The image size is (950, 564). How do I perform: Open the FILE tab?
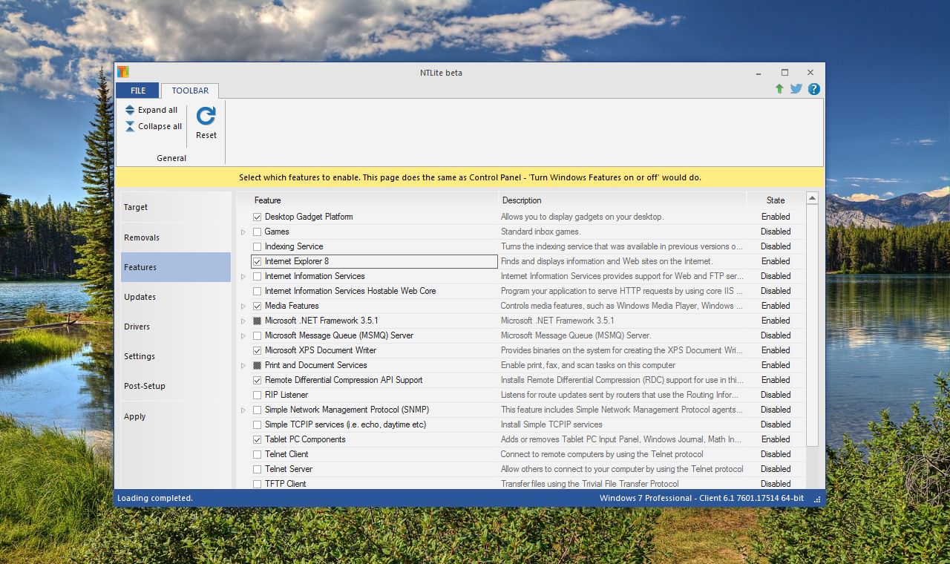[x=138, y=91]
